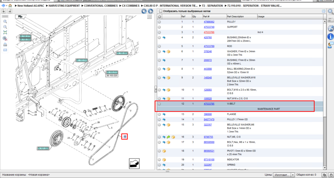The height and width of the screenshot is (178, 334).
Task: Click boxed callout 3 on the diagram
Action: 76,144
